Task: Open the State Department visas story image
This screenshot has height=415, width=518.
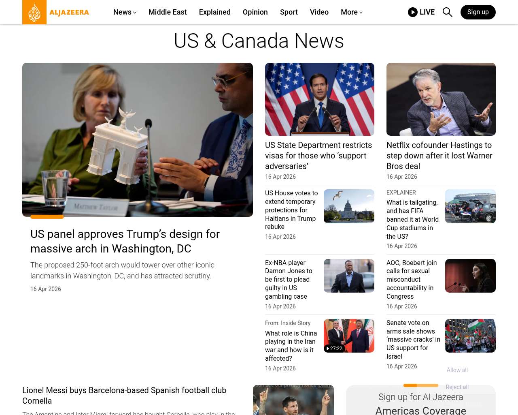Action: pyautogui.click(x=320, y=99)
